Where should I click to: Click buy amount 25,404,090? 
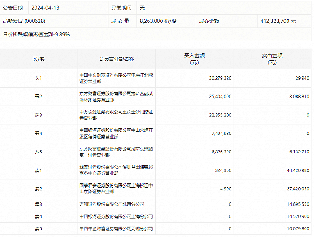[x=220, y=96]
